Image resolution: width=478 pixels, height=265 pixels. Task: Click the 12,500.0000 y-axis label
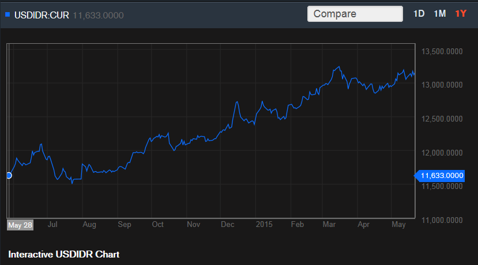click(x=442, y=119)
